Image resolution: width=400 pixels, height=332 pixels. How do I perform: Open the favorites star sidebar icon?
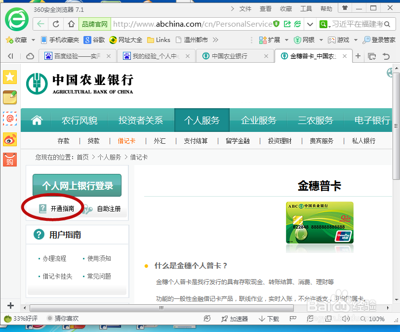[10, 77]
